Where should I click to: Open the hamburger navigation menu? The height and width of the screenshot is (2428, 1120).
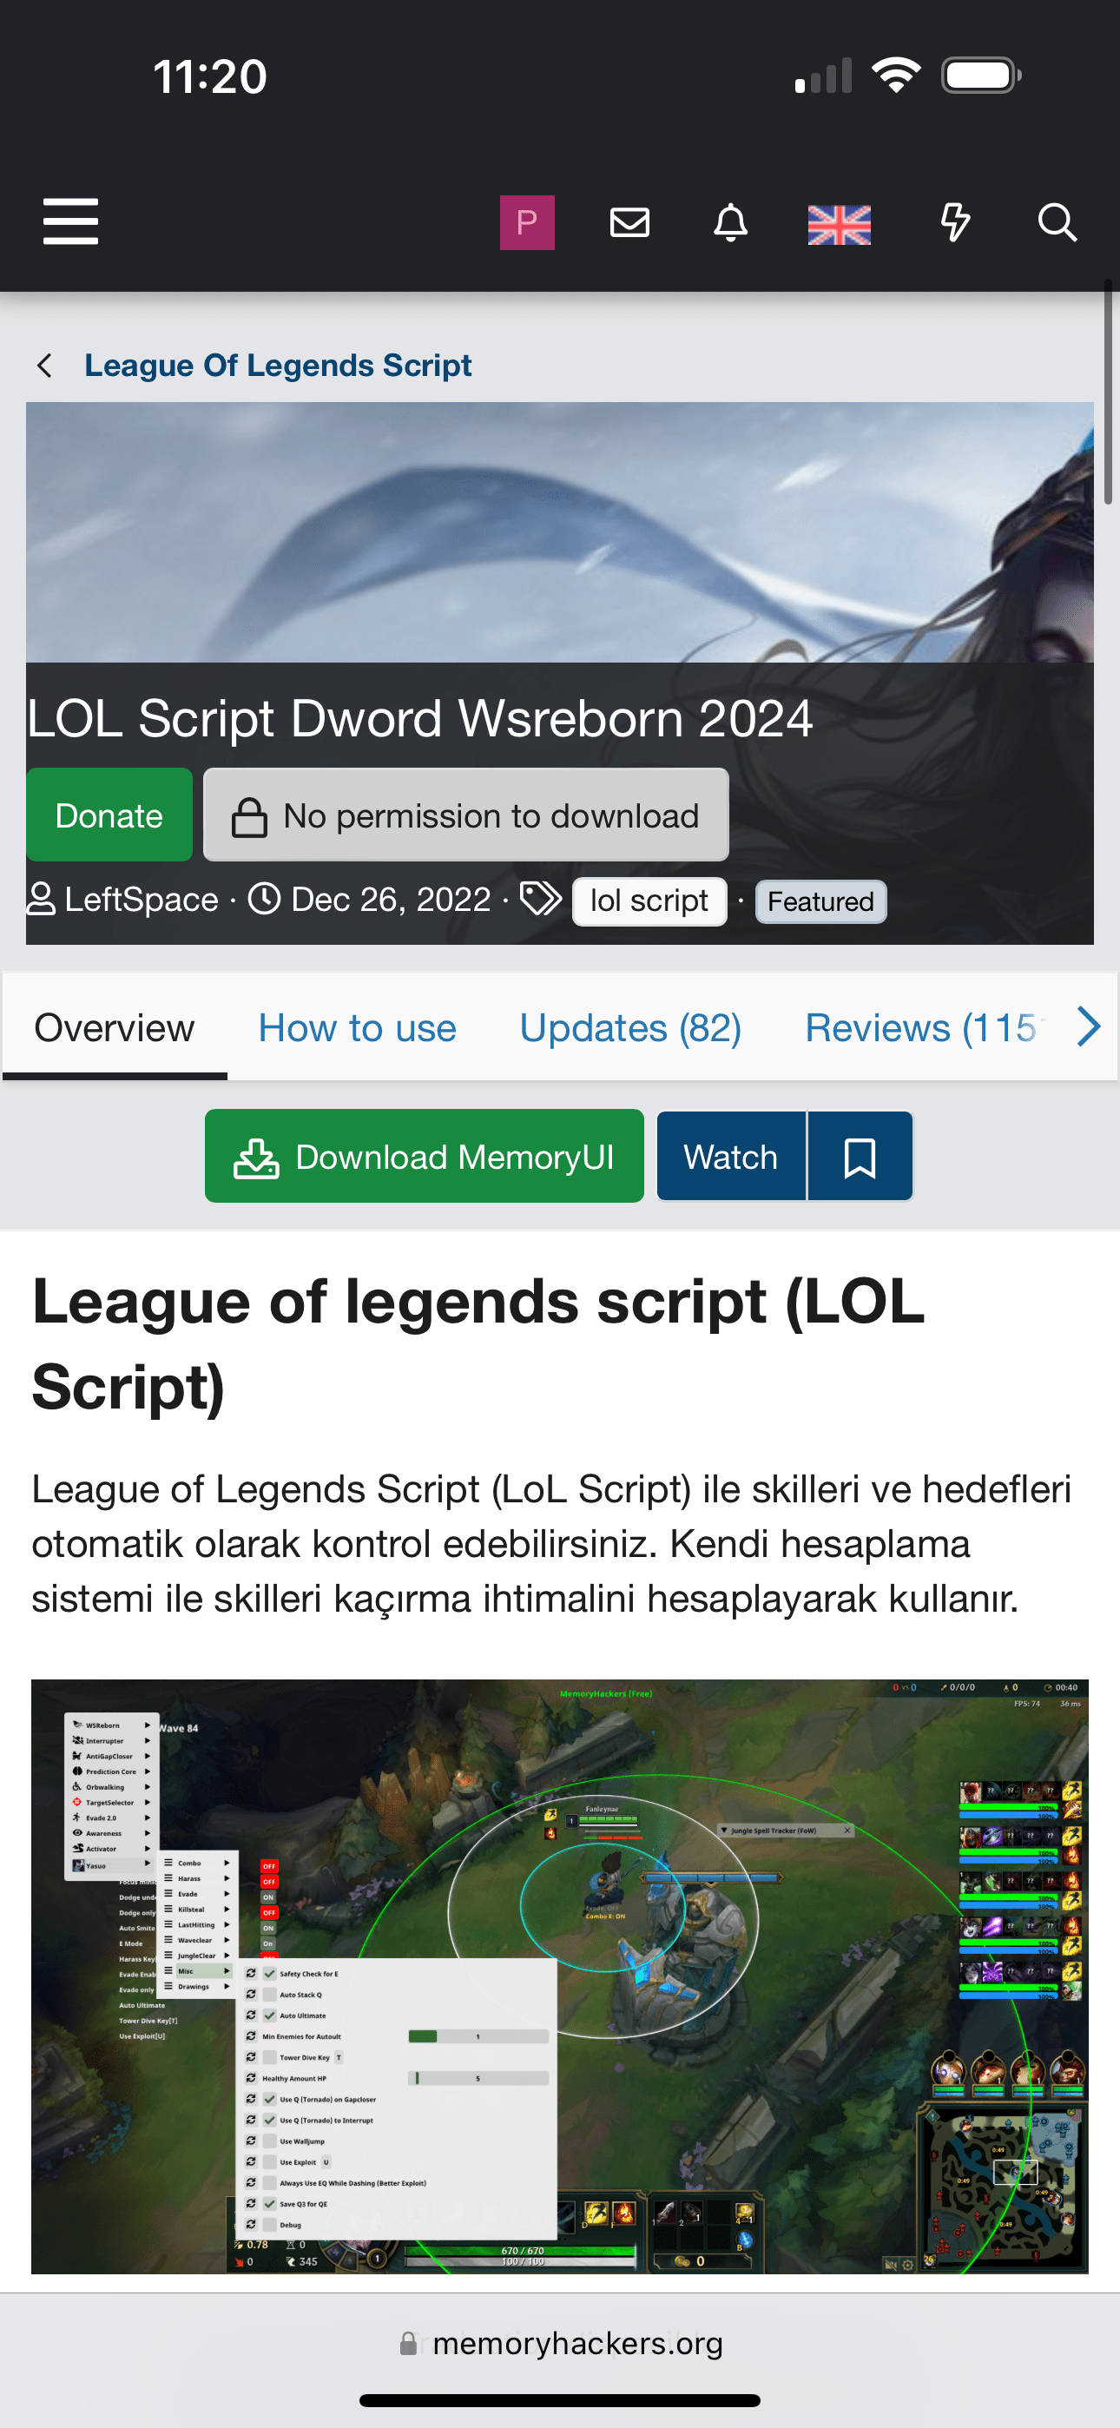point(70,221)
